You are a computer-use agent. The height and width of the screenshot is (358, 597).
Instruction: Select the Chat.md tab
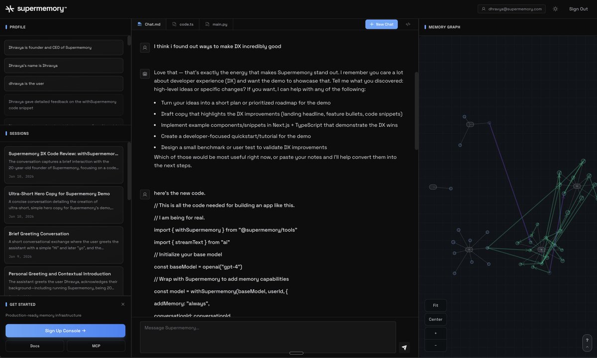point(151,23)
